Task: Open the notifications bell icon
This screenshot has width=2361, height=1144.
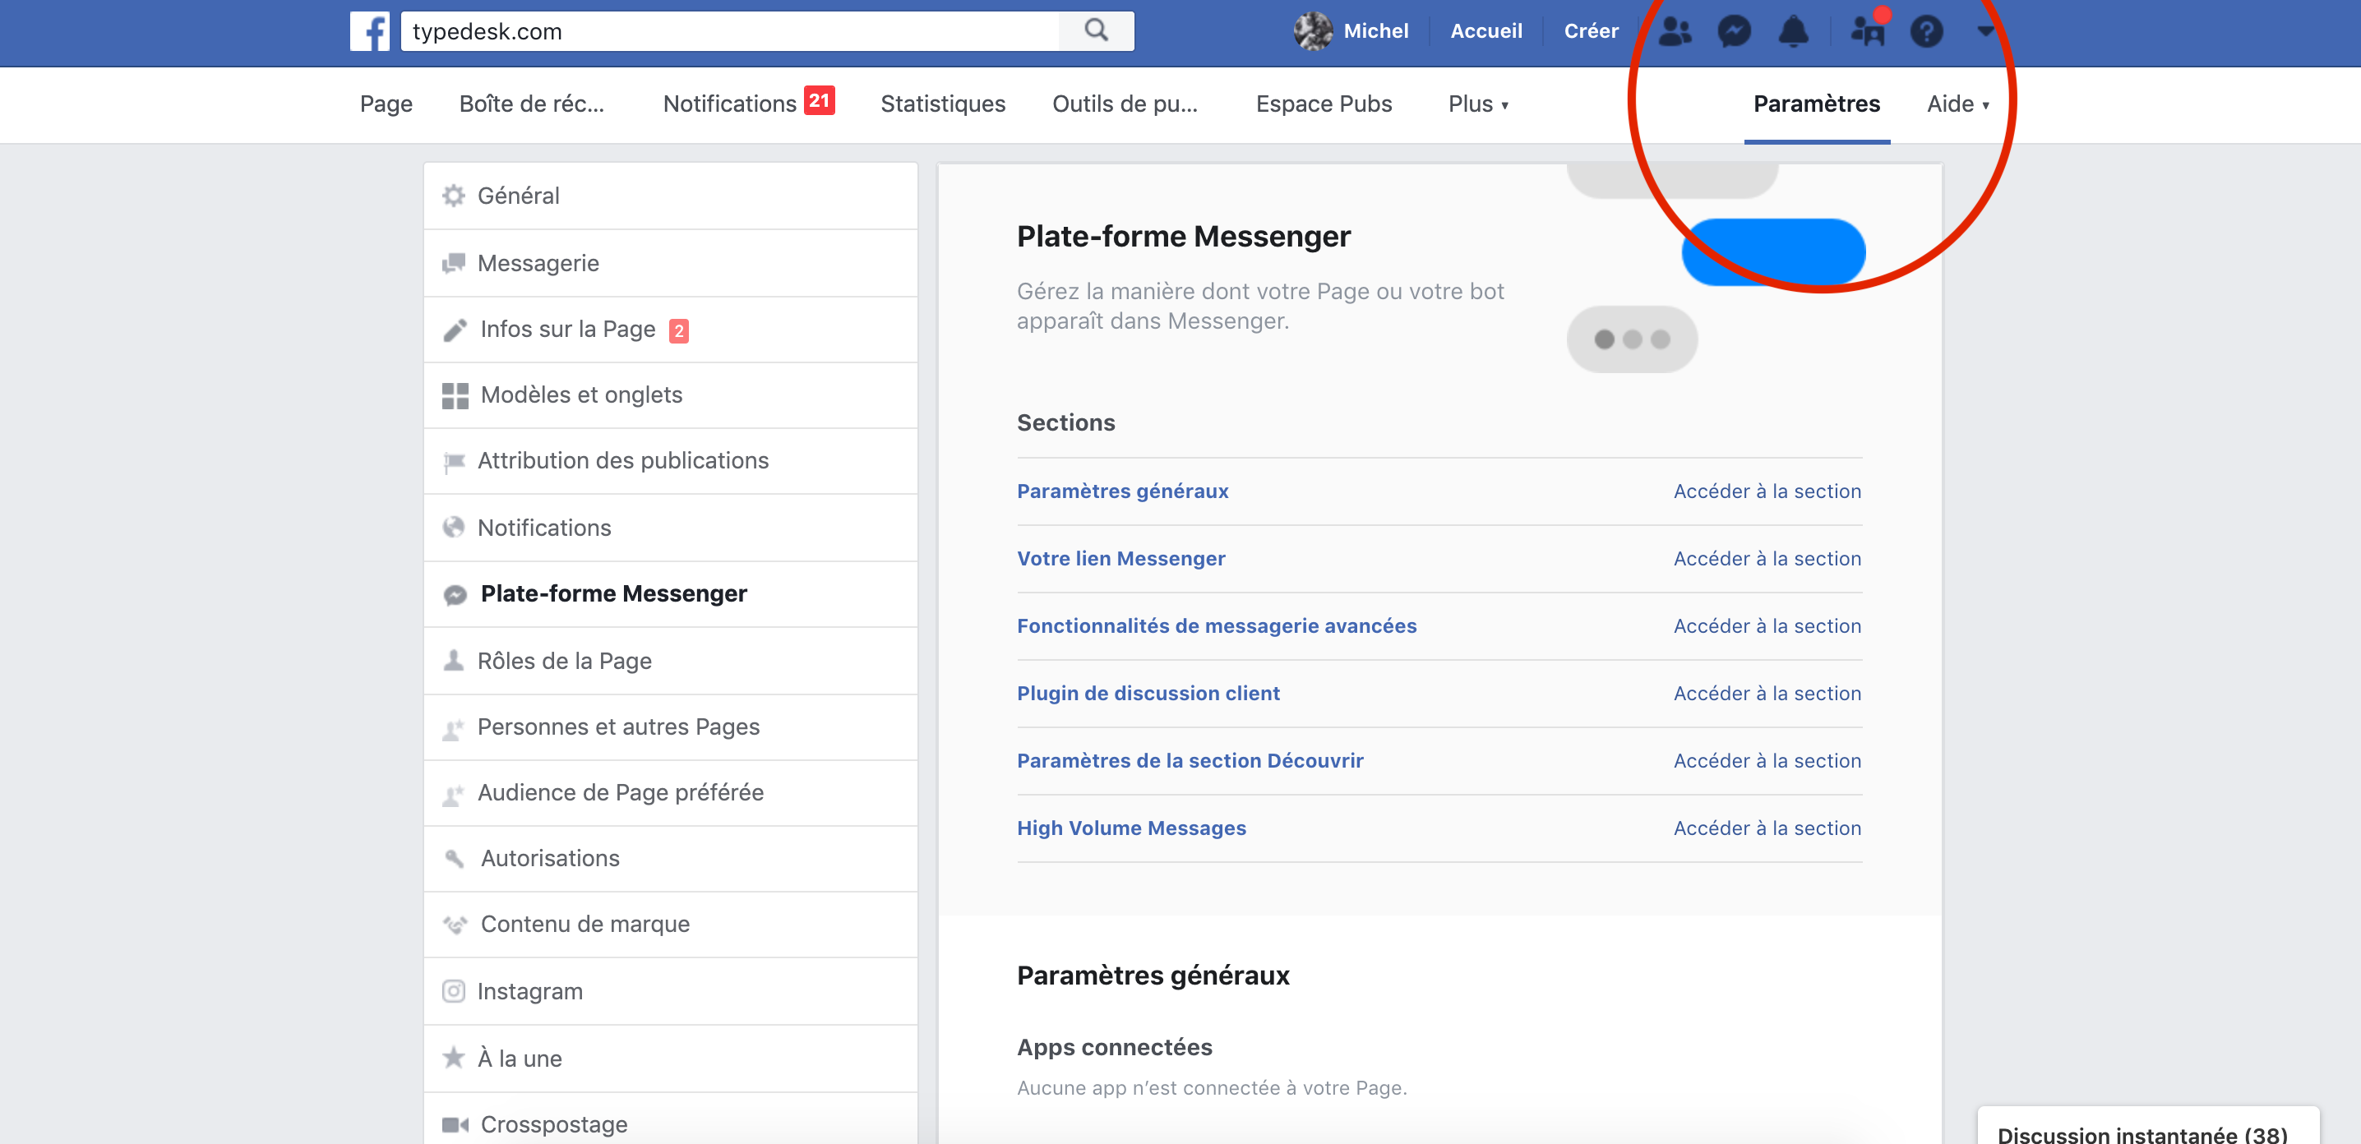Action: click(x=1793, y=31)
